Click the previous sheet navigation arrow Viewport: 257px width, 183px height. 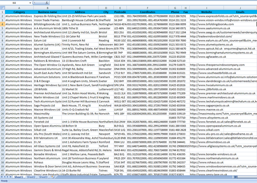(x=5, y=177)
